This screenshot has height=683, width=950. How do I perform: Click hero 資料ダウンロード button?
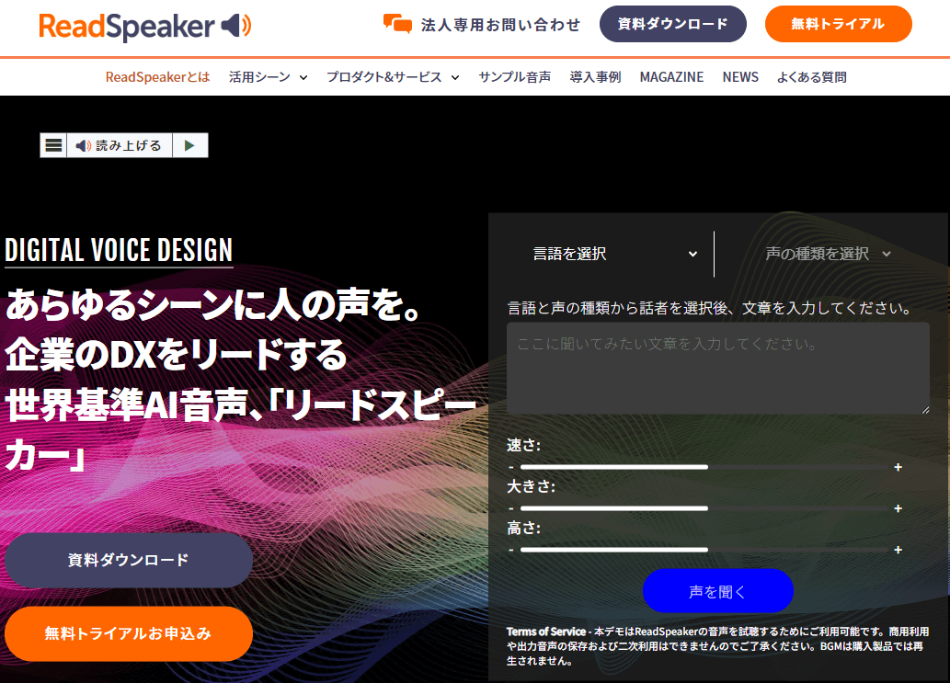tap(129, 560)
